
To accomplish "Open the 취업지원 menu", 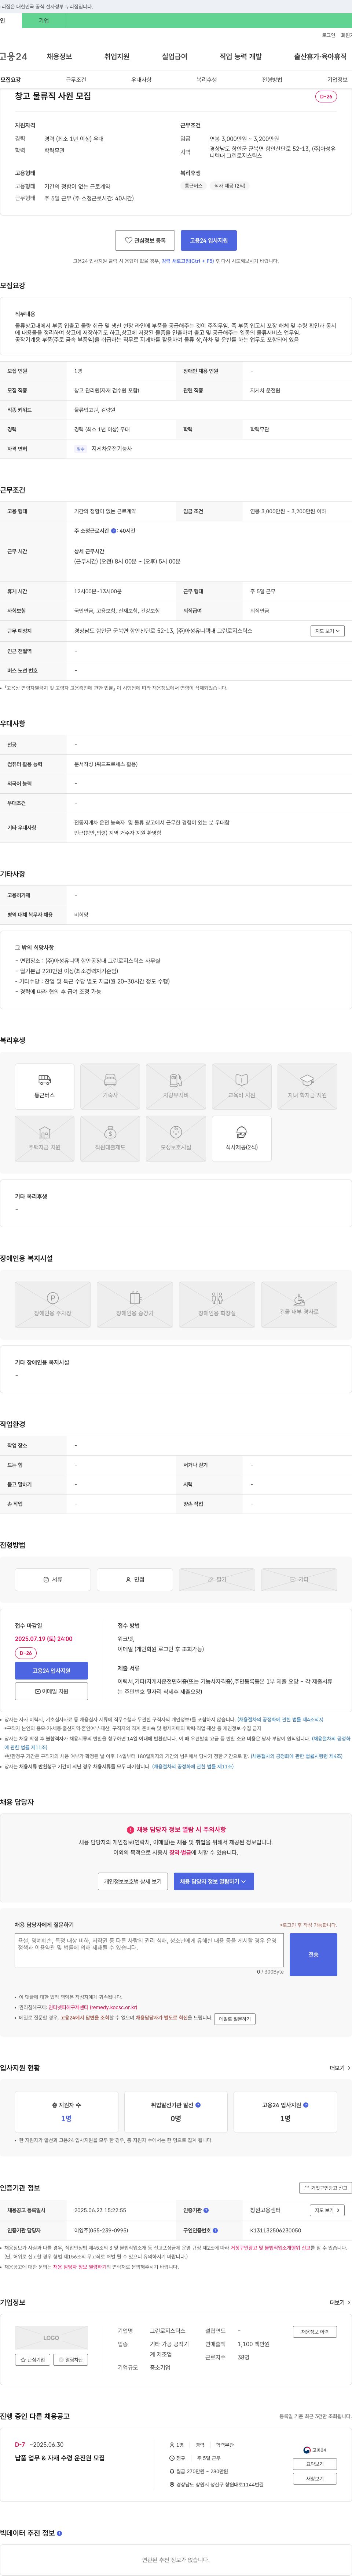I will [117, 57].
